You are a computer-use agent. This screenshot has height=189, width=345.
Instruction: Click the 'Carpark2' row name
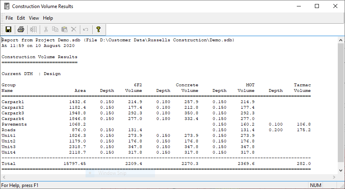click(x=13, y=108)
